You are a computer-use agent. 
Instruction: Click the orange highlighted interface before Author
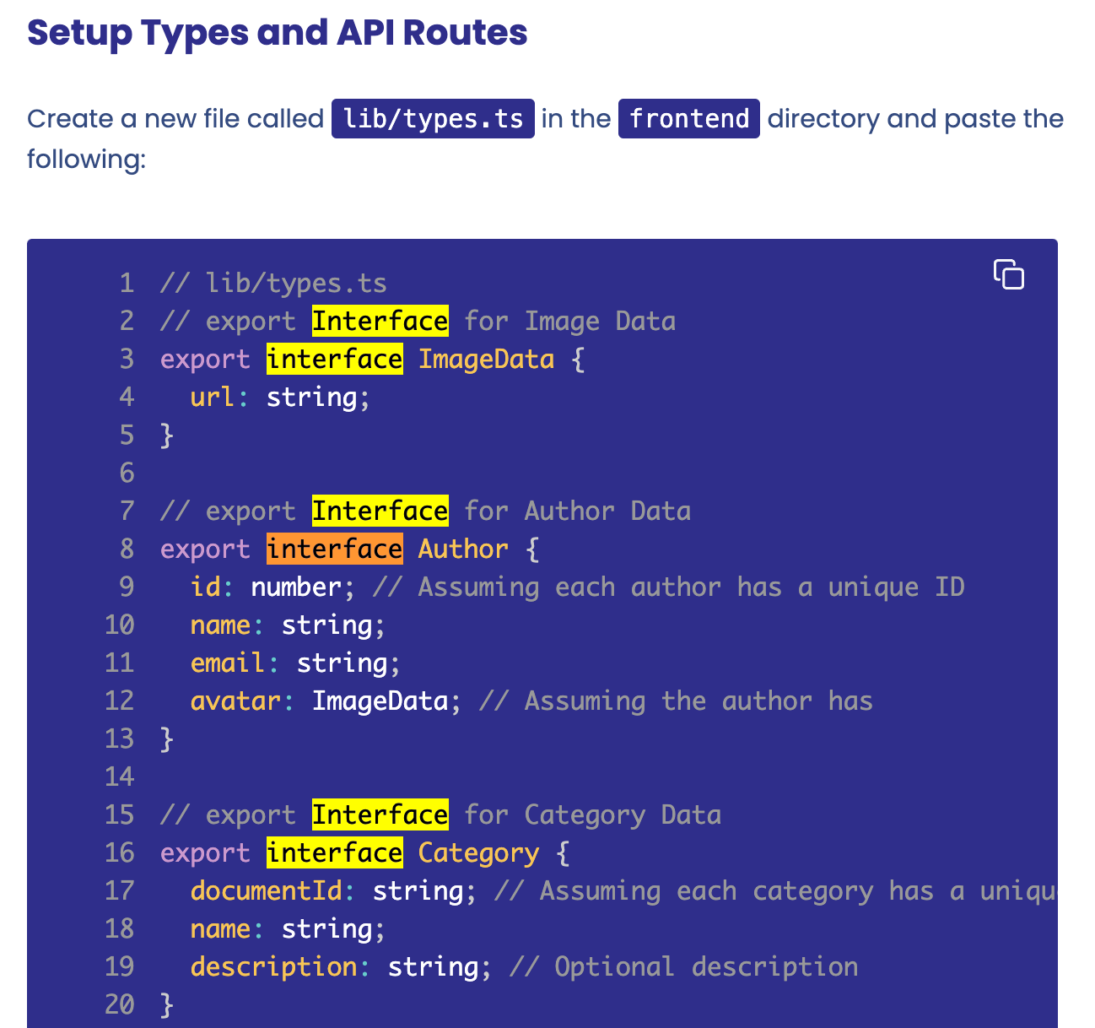click(335, 549)
